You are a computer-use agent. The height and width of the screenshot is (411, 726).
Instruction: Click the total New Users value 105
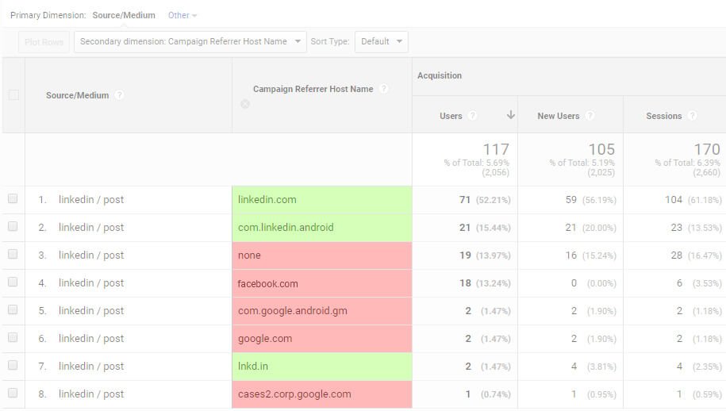click(601, 149)
